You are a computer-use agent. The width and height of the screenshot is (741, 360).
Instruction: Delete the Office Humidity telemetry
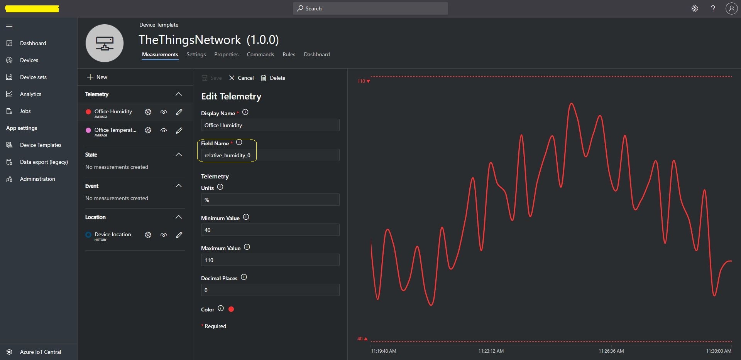click(273, 77)
